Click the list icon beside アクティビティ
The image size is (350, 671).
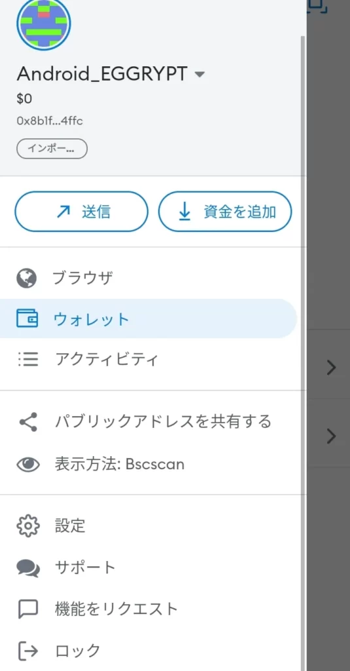coord(28,359)
